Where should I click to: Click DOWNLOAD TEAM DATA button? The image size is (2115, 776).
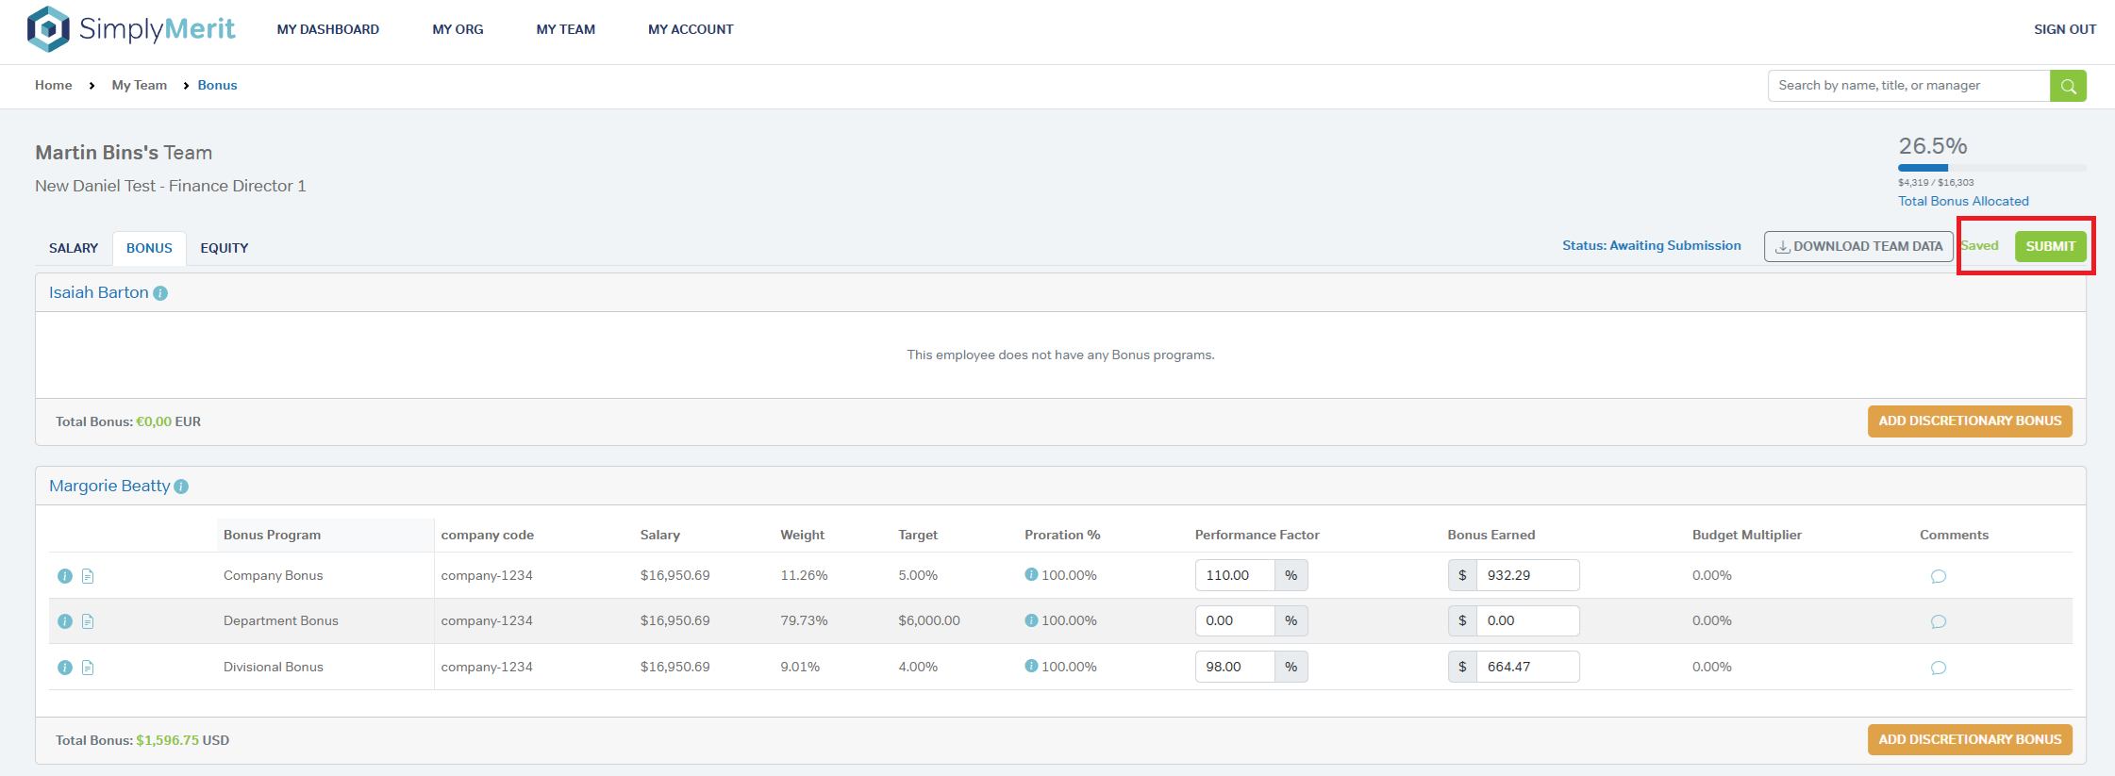pyautogui.click(x=1858, y=246)
